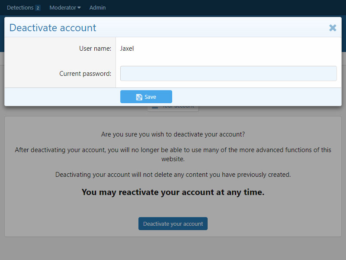Click the floppy disk icon on Save

click(139, 97)
